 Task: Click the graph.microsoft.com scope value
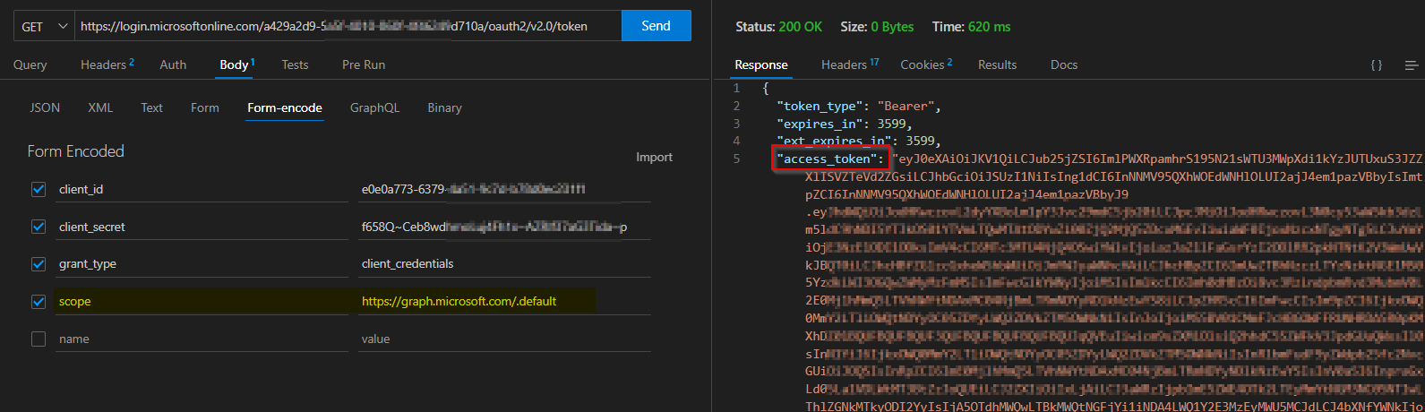click(504, 301)
